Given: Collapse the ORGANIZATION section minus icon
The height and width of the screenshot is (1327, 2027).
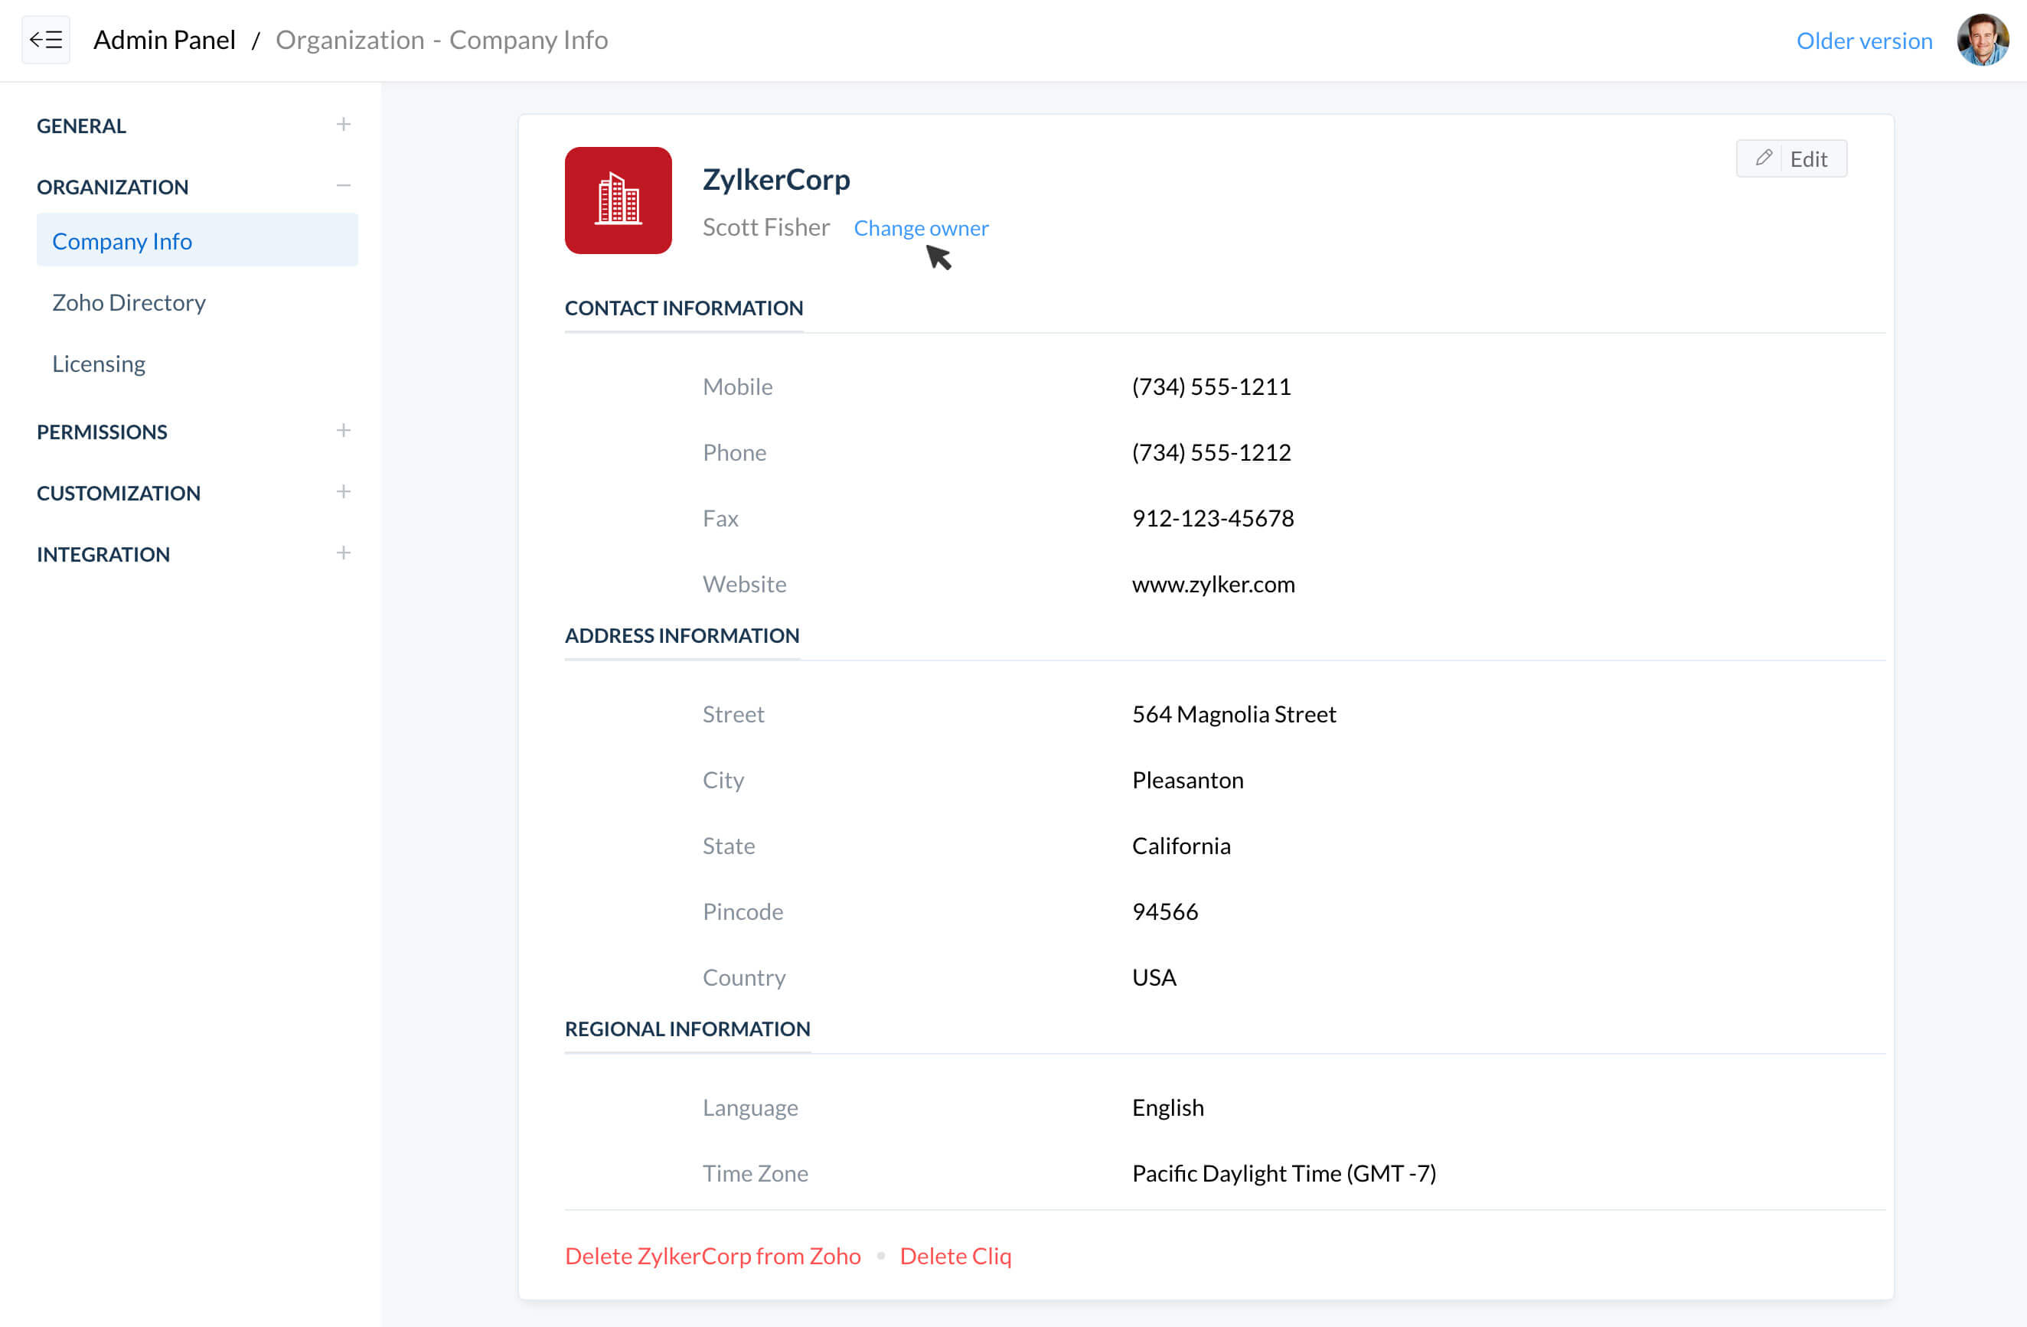Looking at the screenshot, I should (343, 185).
